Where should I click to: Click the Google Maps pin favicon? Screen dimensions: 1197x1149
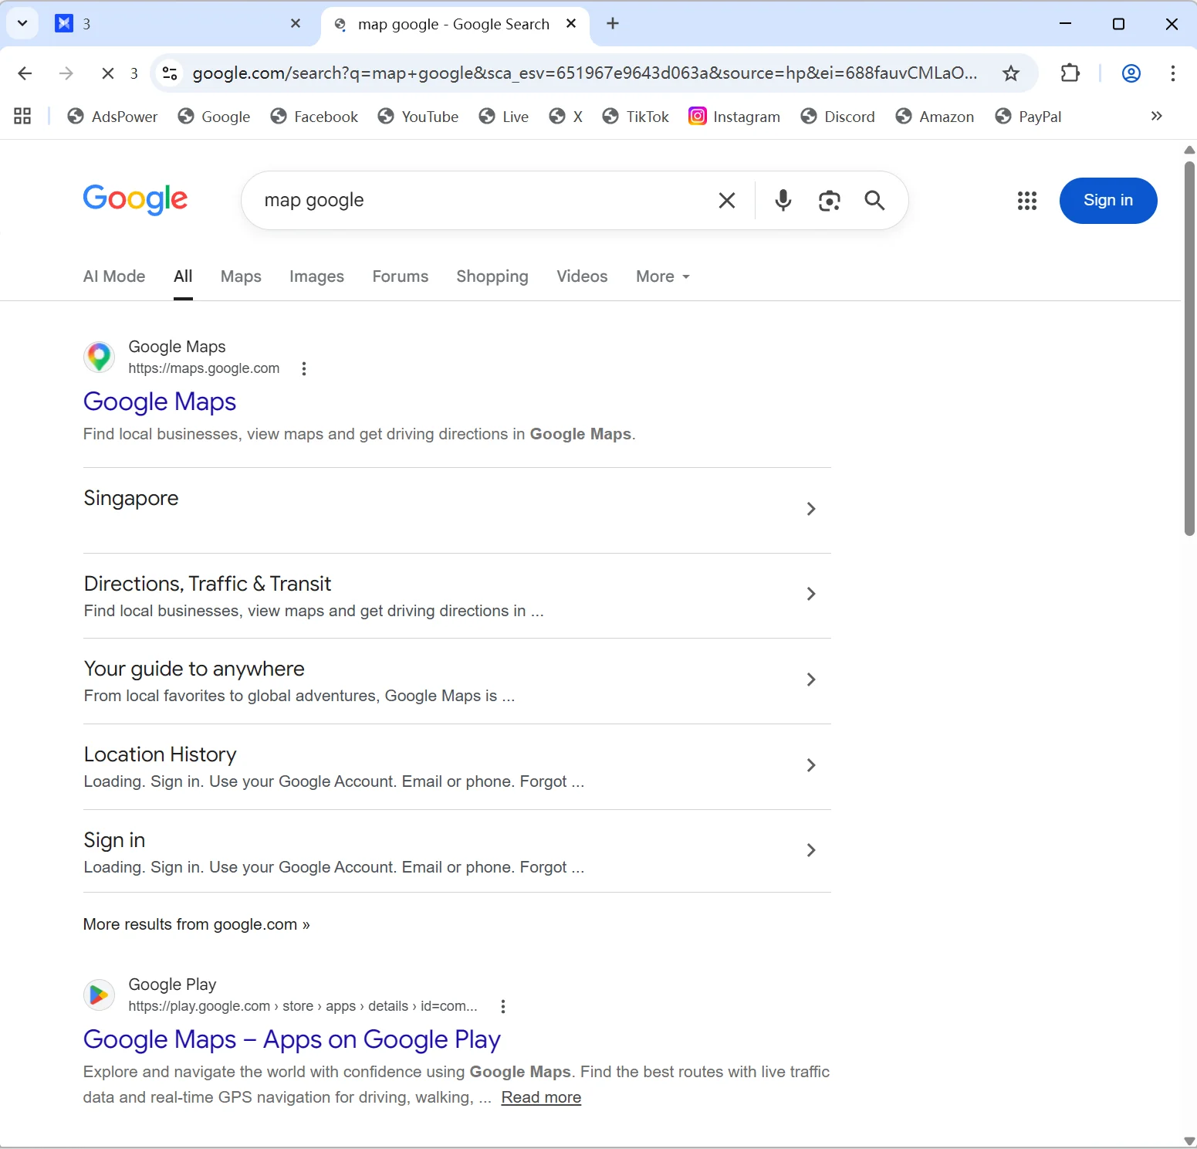(99, 358)
